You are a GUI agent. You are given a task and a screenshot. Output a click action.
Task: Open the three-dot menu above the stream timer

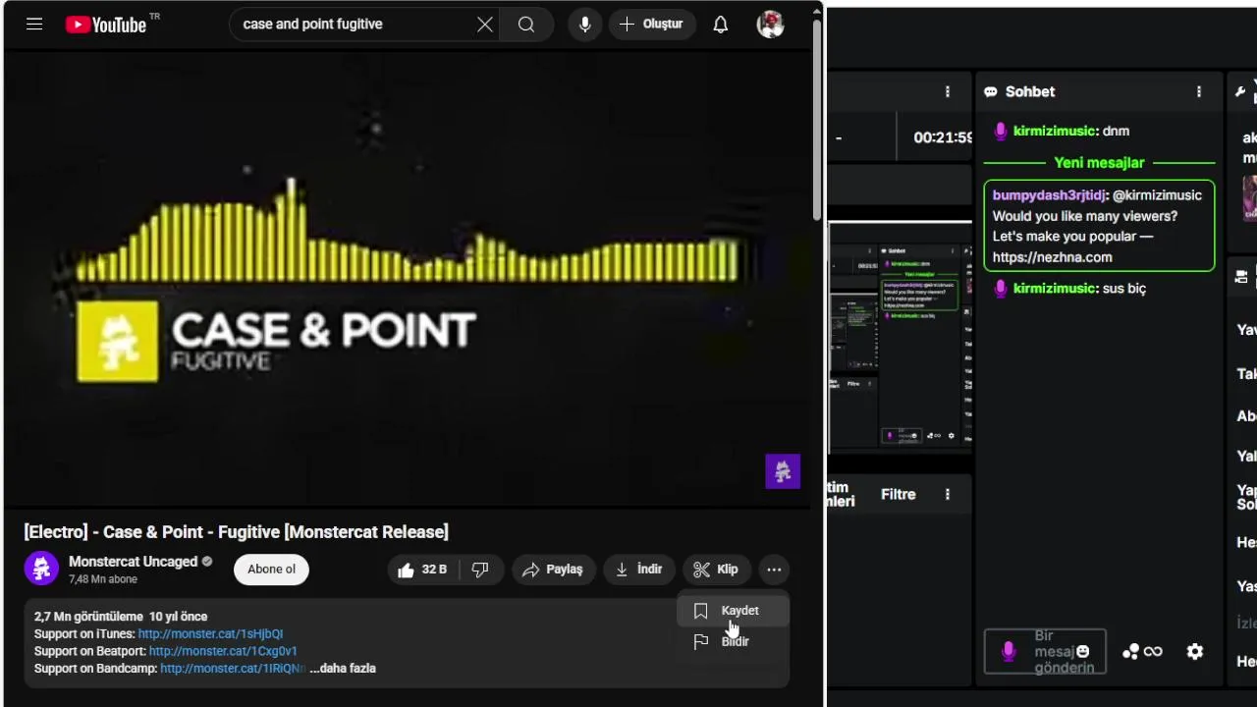click(x=948, y=91)
